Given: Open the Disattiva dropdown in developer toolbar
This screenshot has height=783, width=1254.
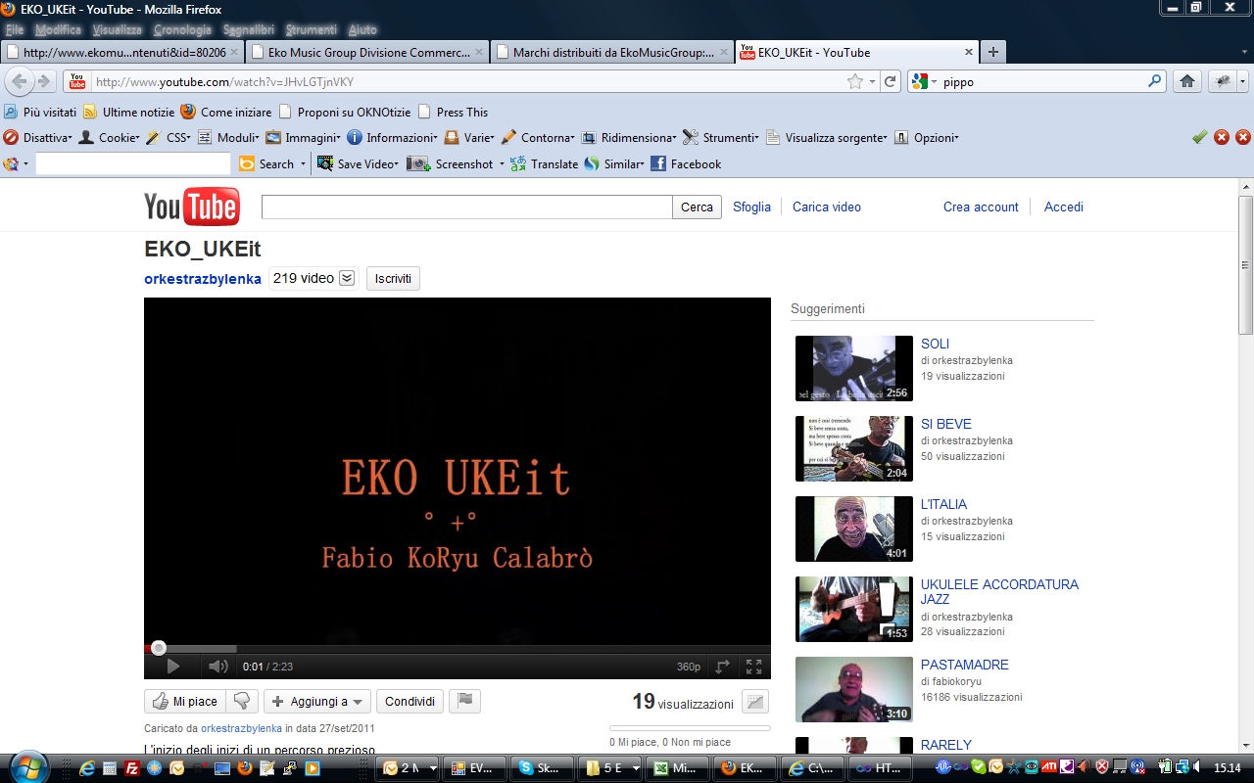Looking at the screenshot, I should (x=37, y=137).
